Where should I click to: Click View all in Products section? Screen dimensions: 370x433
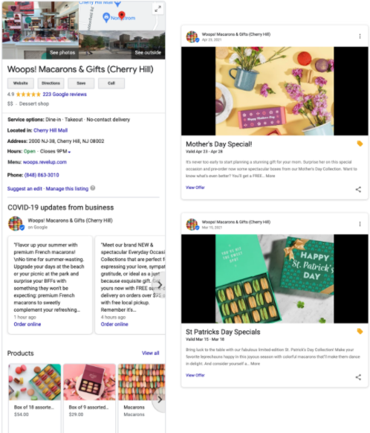click(x=151, y=353)
